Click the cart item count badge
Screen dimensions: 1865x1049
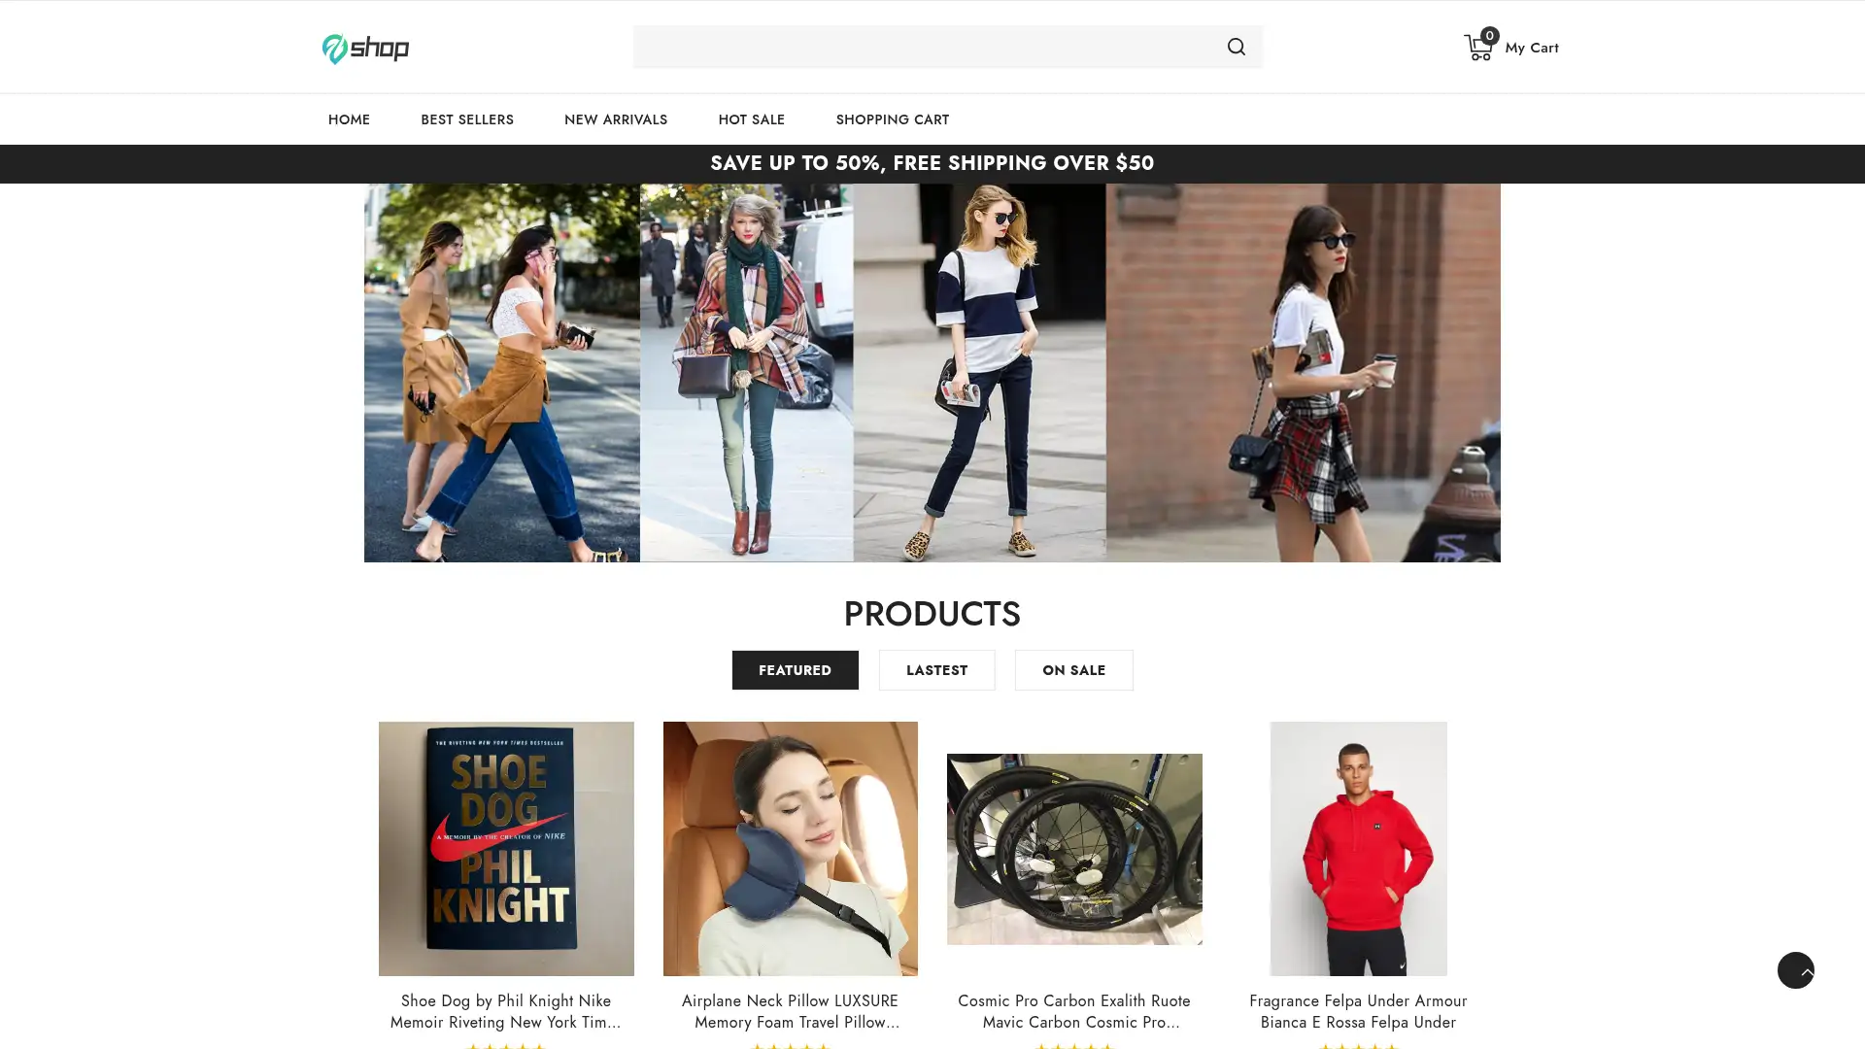click(1489, 36)
